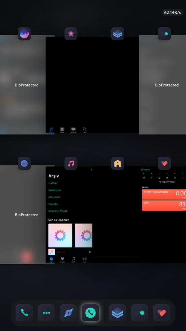Select date 14 in Health calendar

click(175, 178)
